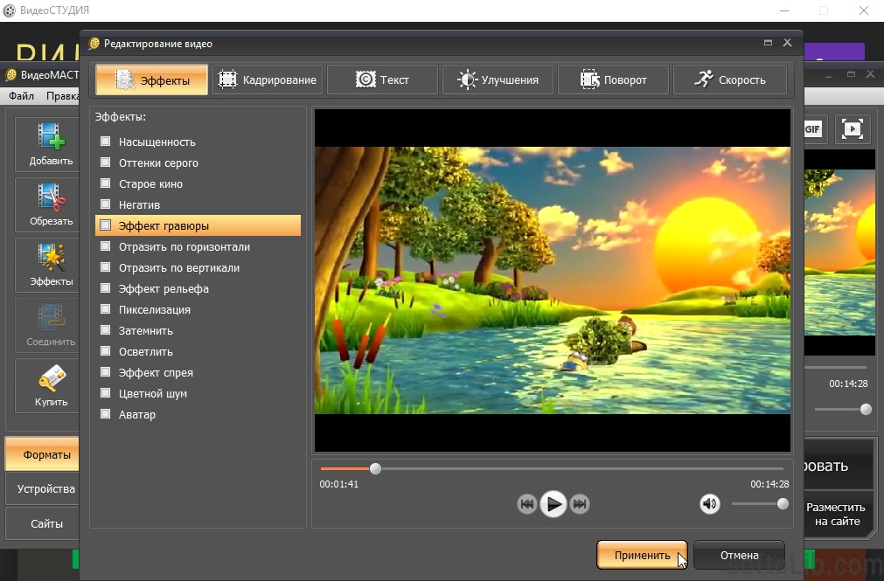Open the Скорость tab
Image resolution: width=884 pixels, height=581 pixels.
tap(729, 80)
